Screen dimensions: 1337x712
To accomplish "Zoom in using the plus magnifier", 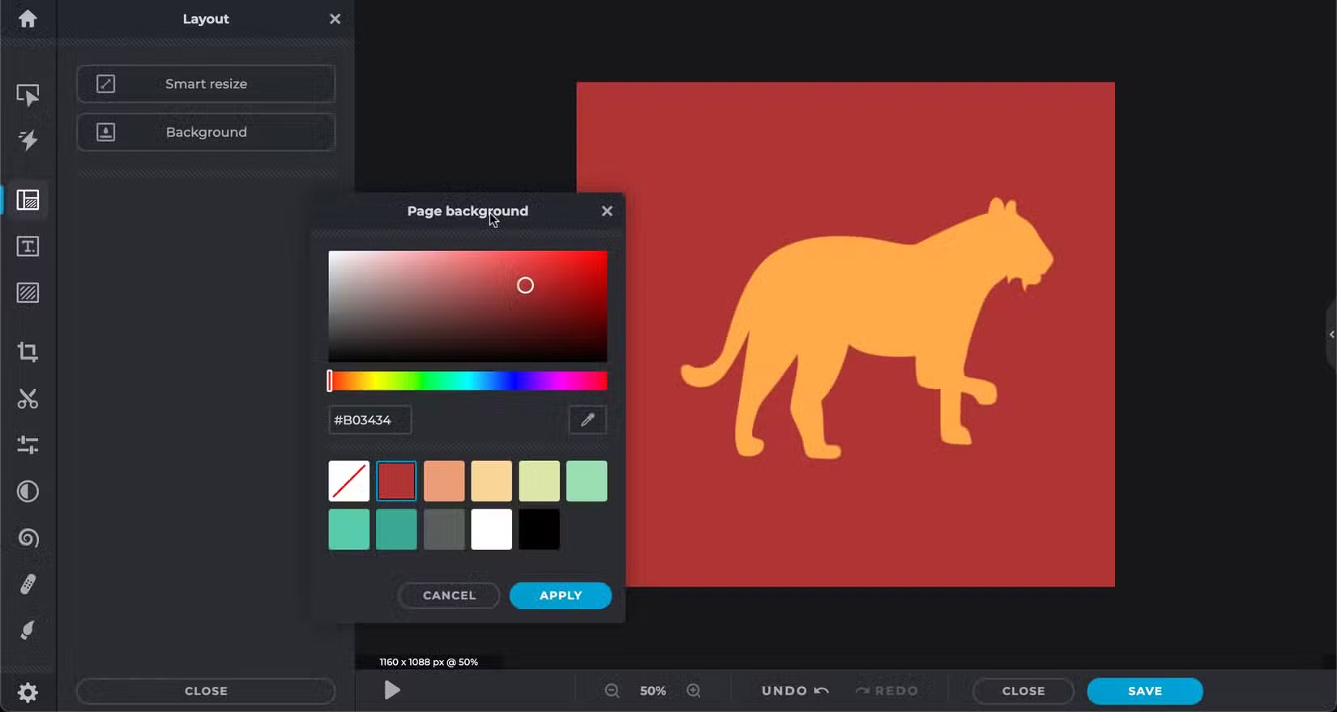I will click(694, 691).
